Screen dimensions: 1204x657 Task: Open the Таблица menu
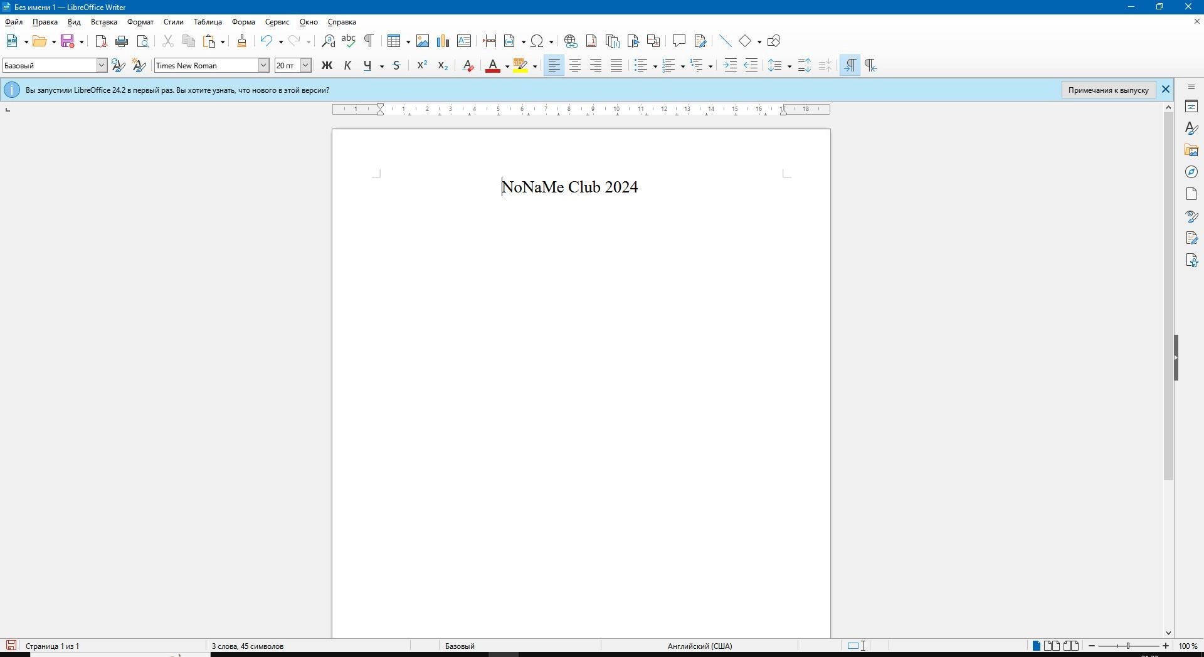(x=208, y=22)
